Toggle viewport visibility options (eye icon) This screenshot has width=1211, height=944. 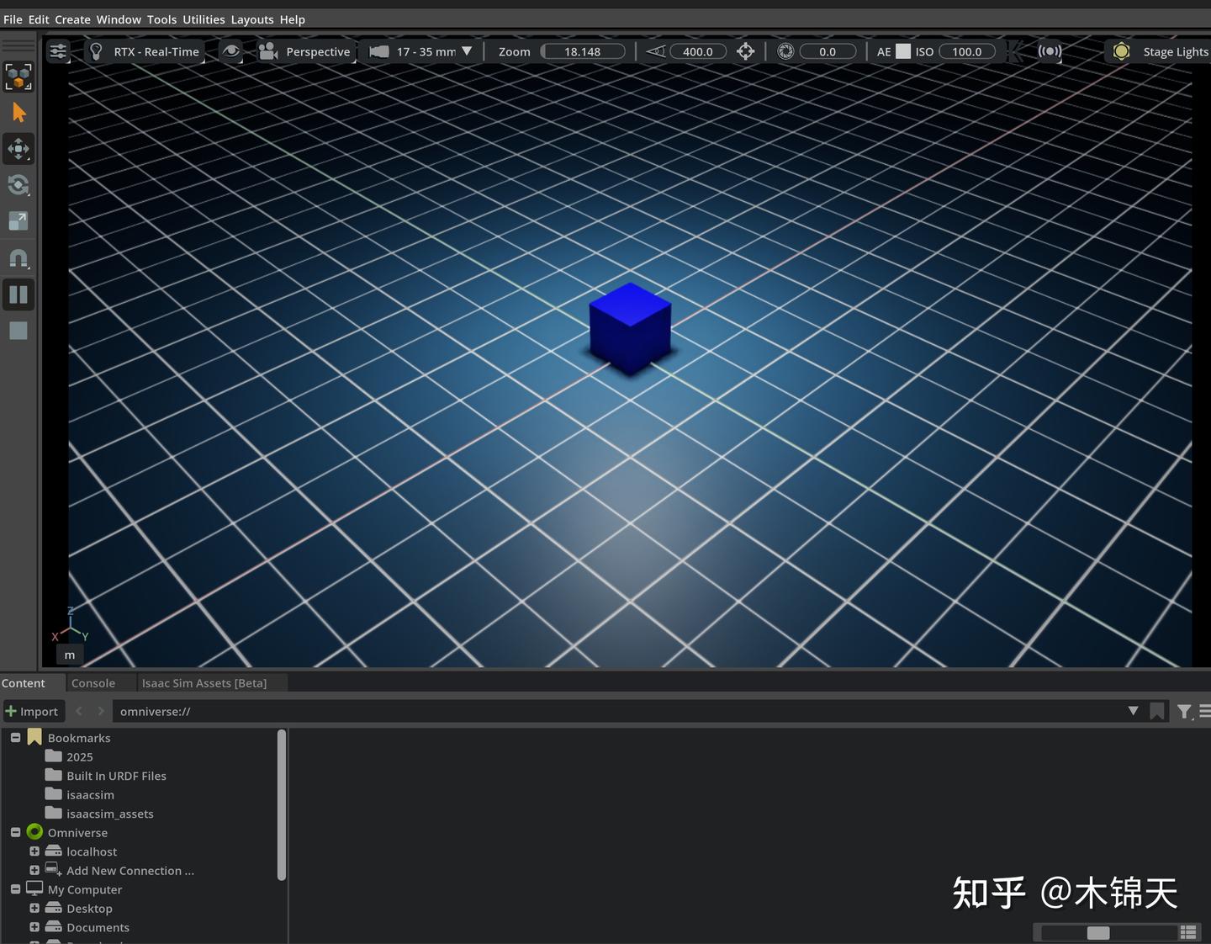(231, 51)
